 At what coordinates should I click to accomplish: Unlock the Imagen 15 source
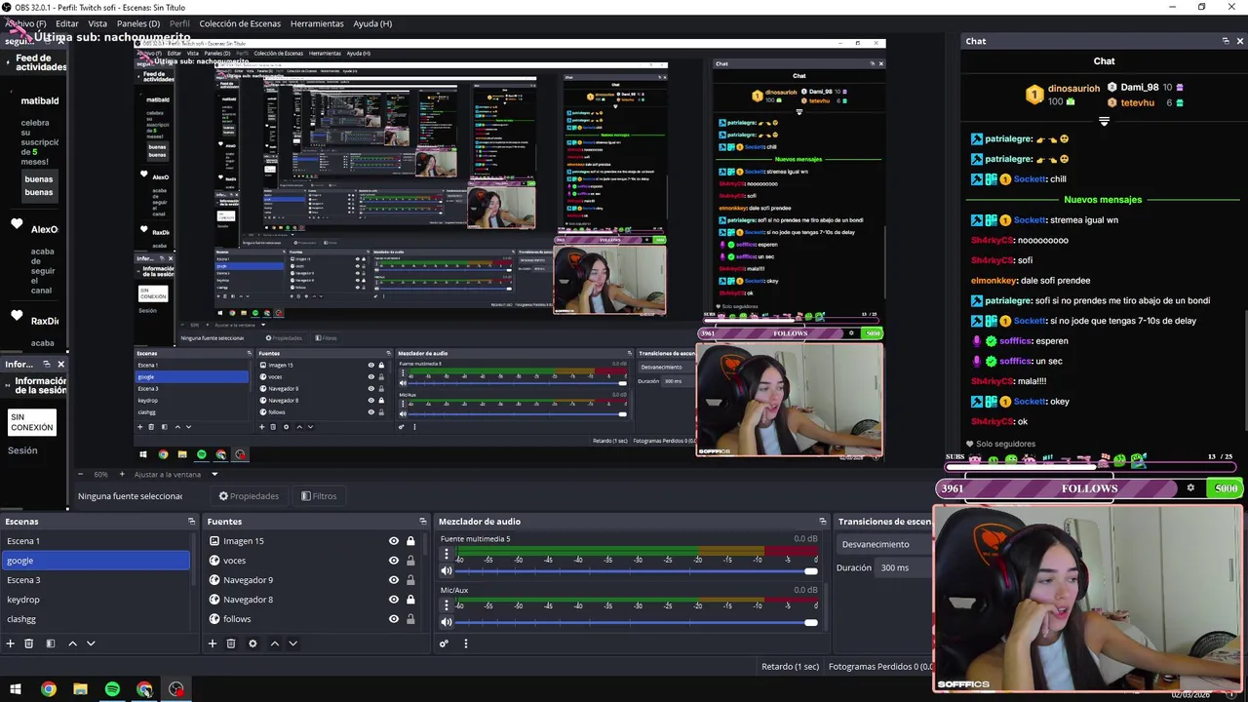pos(410,541)
